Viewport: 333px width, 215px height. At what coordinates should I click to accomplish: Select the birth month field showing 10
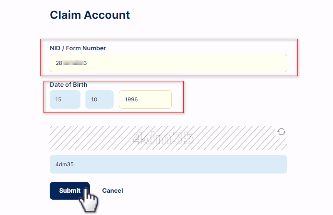point(99,99)
